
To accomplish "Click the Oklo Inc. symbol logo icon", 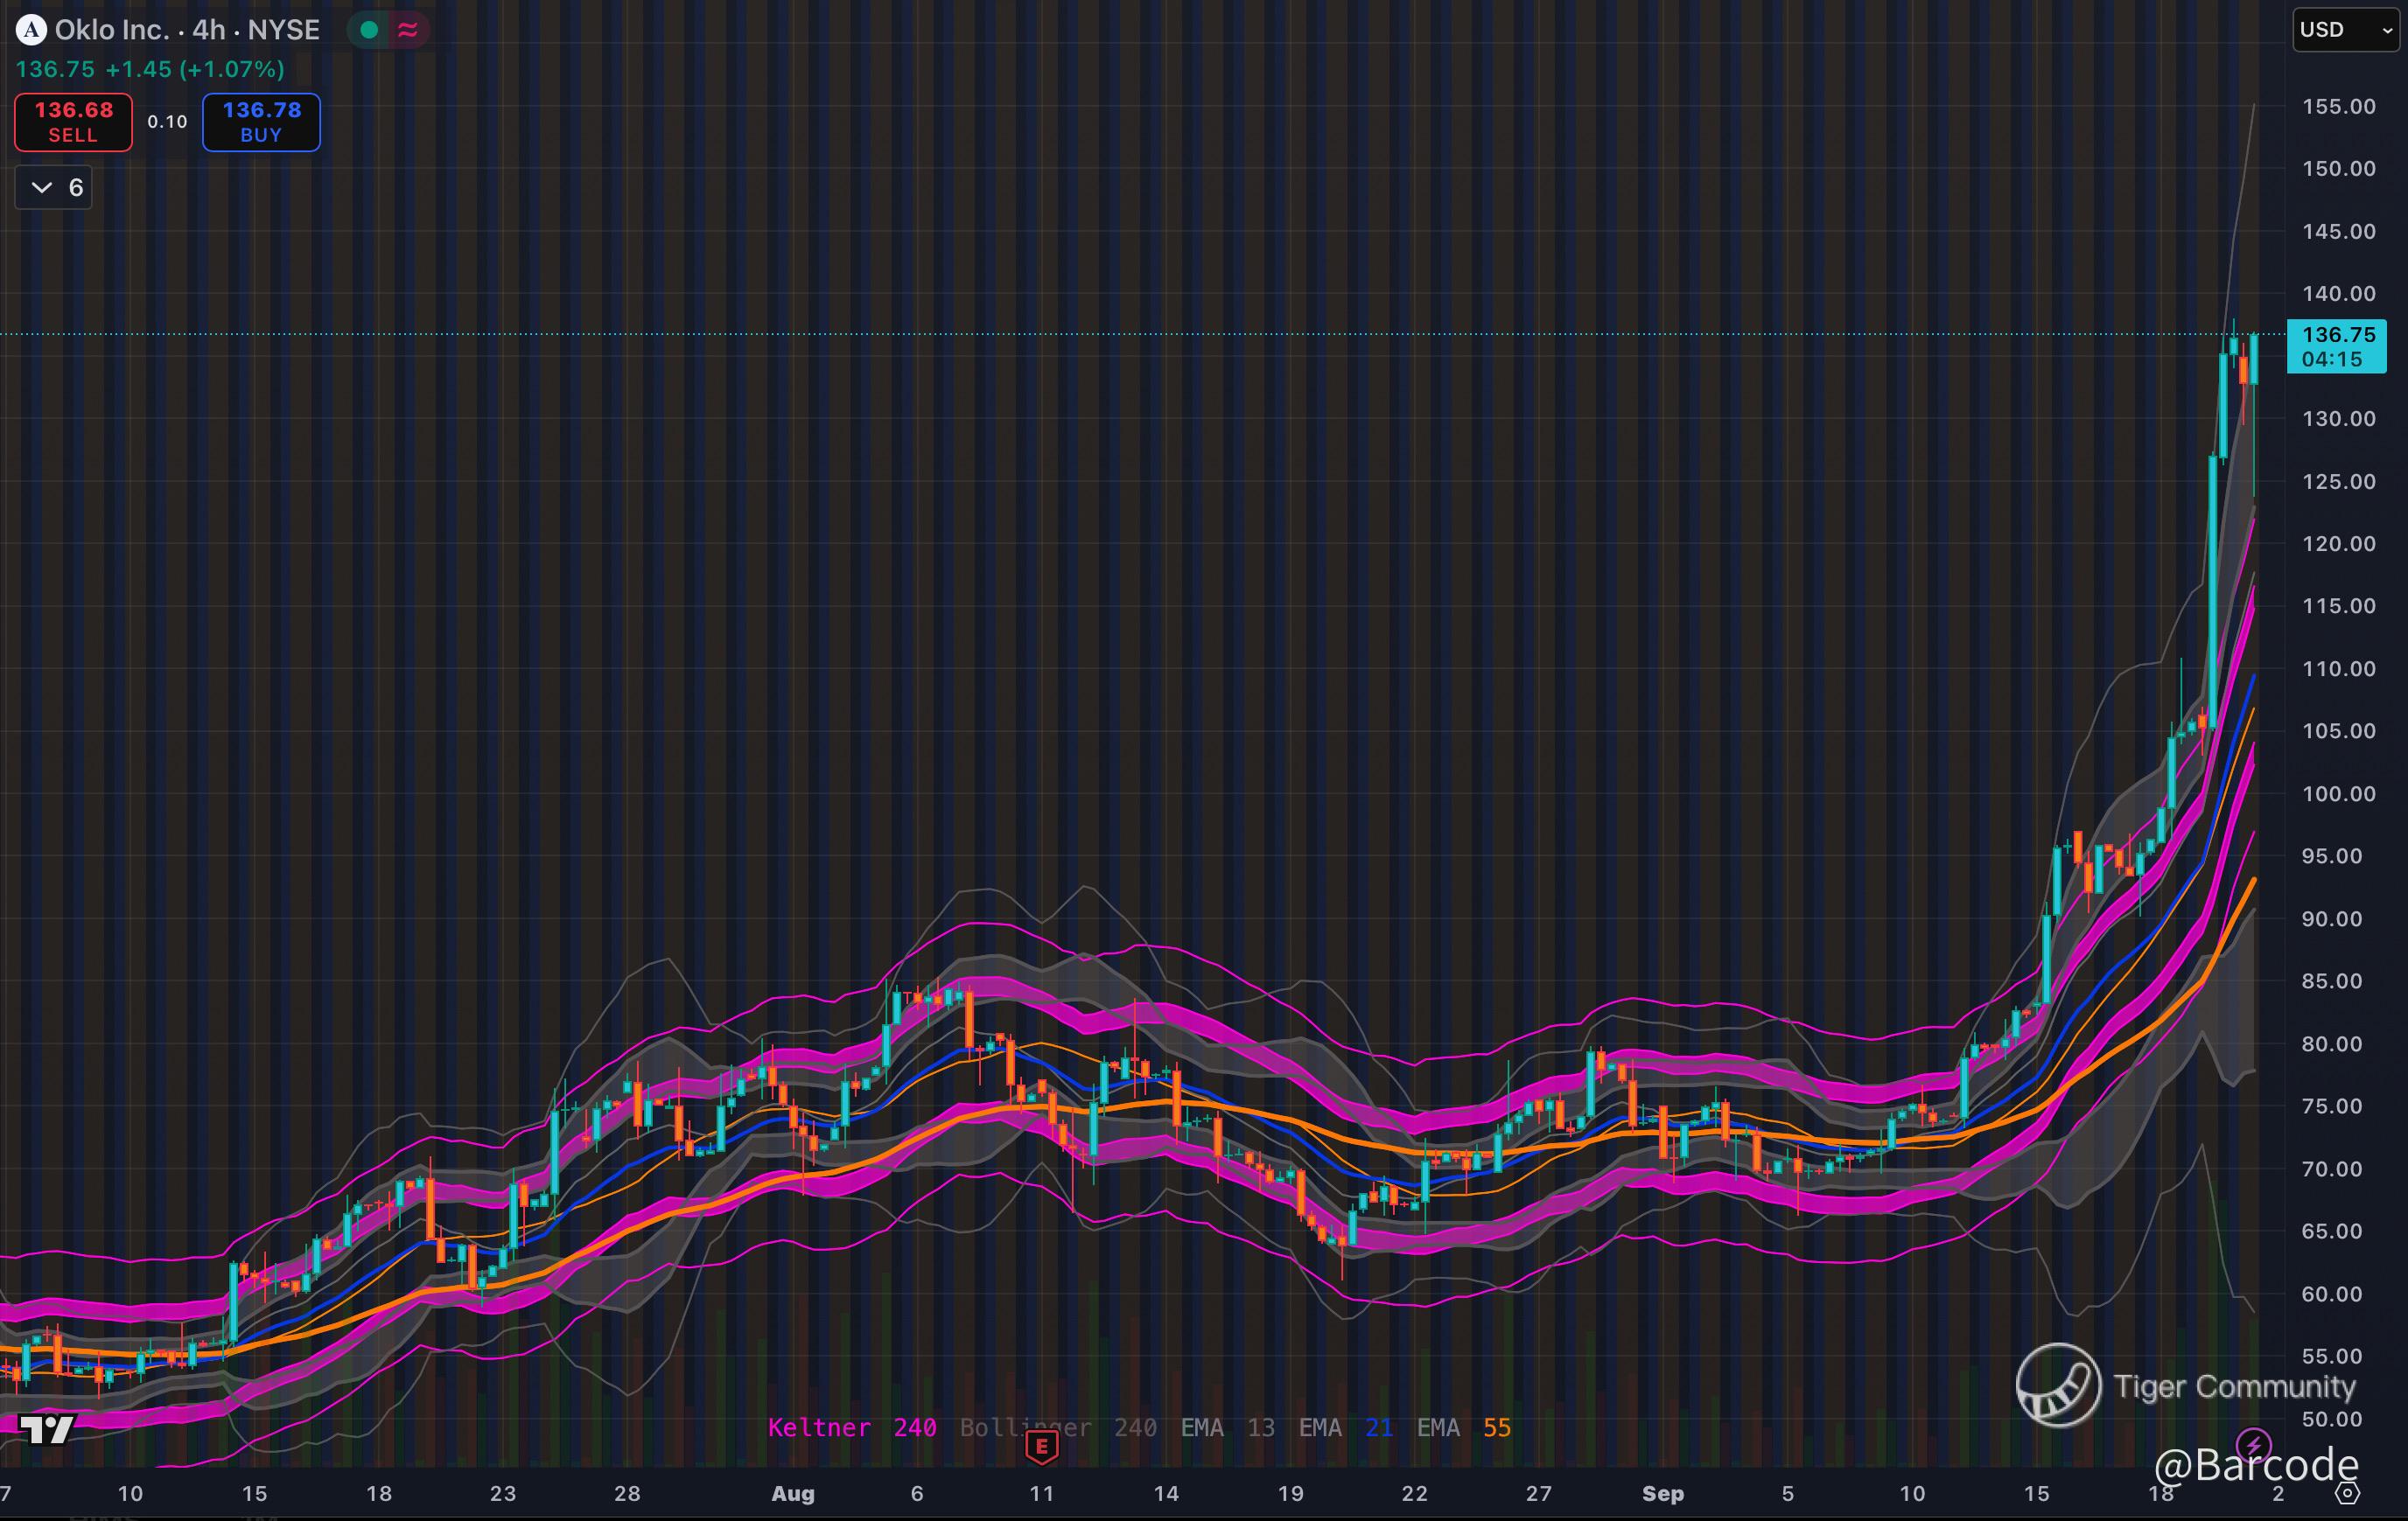I will point(31,30).
